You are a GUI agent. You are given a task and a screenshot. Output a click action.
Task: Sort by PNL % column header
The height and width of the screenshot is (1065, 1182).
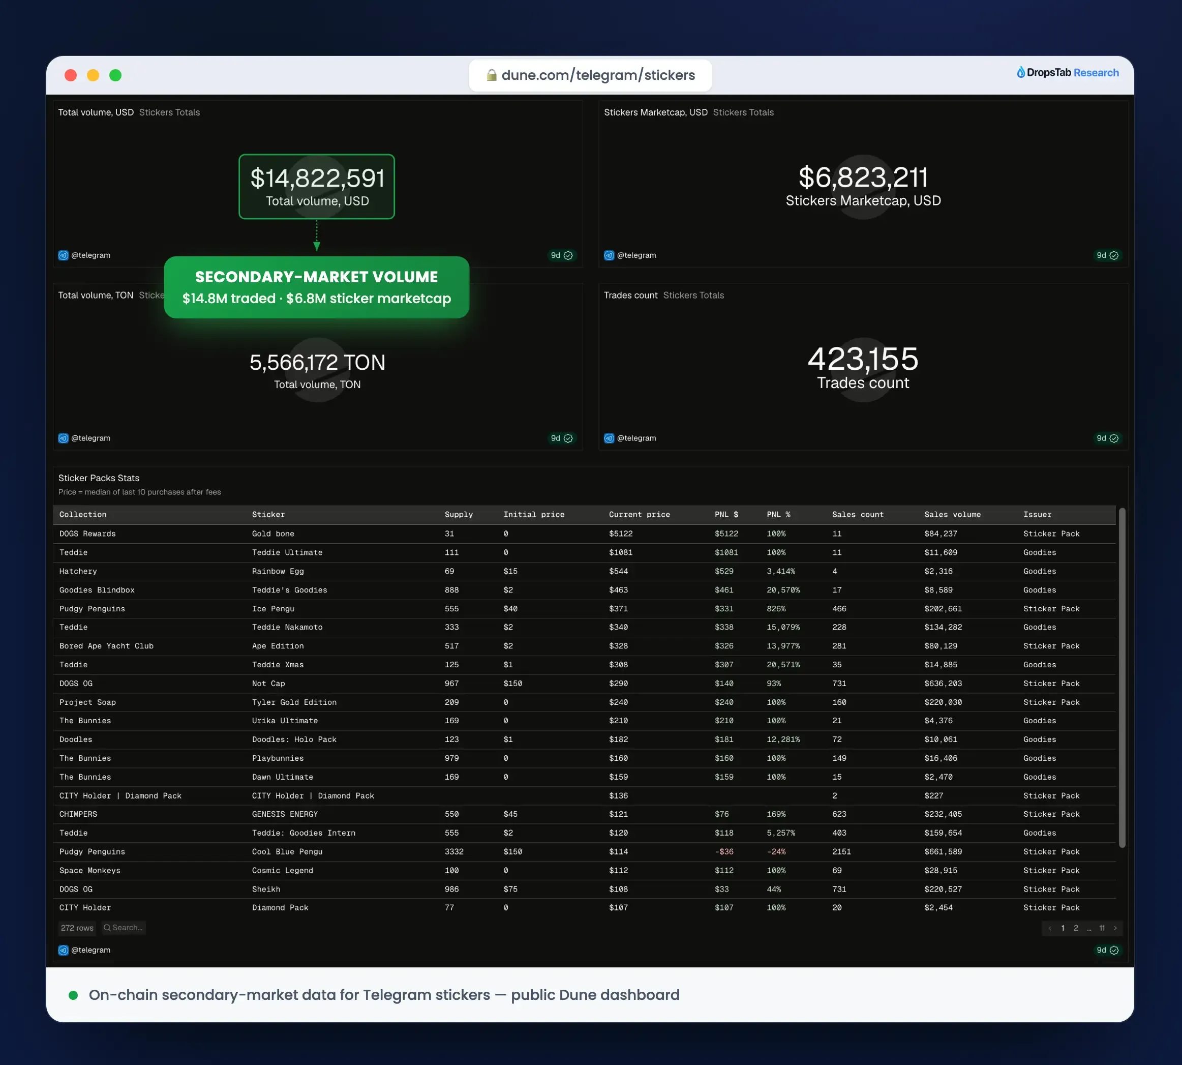click(x=778, y=514)
